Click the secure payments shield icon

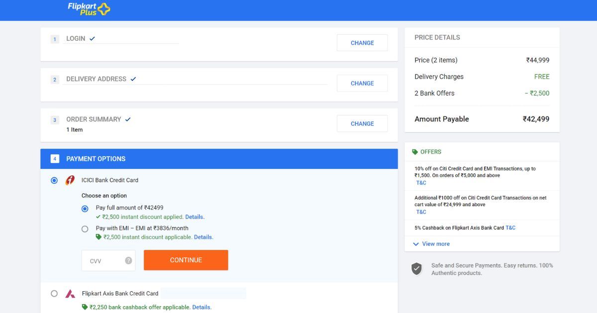[x=416, y=269]
